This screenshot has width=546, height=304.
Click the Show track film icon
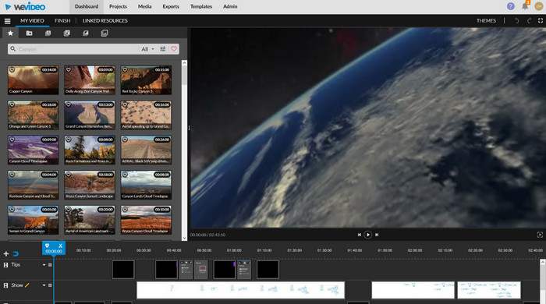[5, 285]
